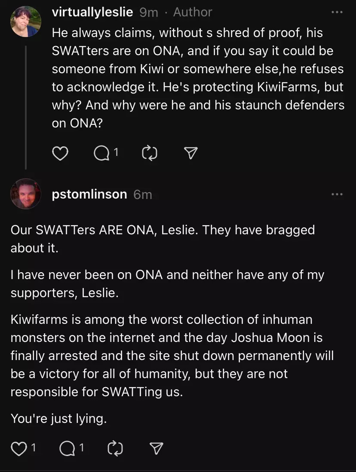Tap the like count on pstomlinson's reply
Viewport: 356px width, 472px height.
point(34,447)
